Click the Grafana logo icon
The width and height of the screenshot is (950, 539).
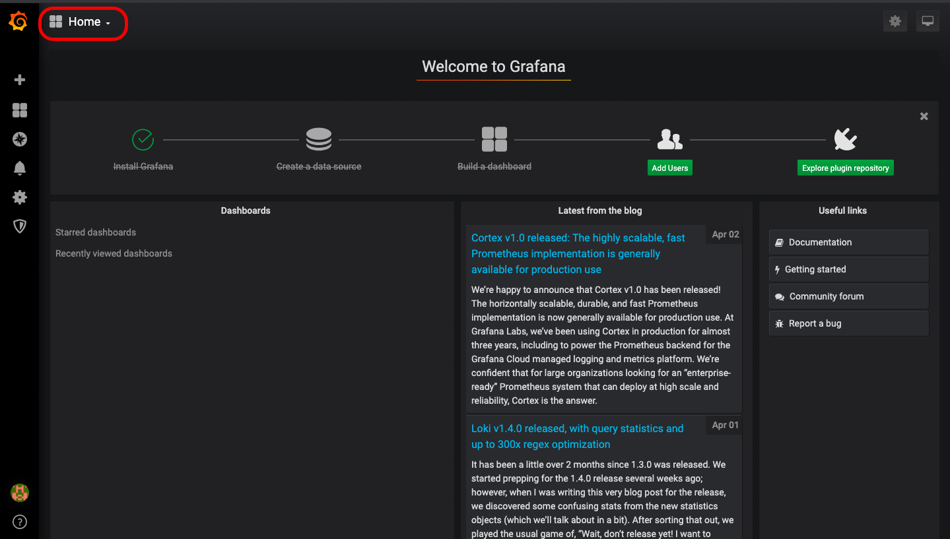18,22
